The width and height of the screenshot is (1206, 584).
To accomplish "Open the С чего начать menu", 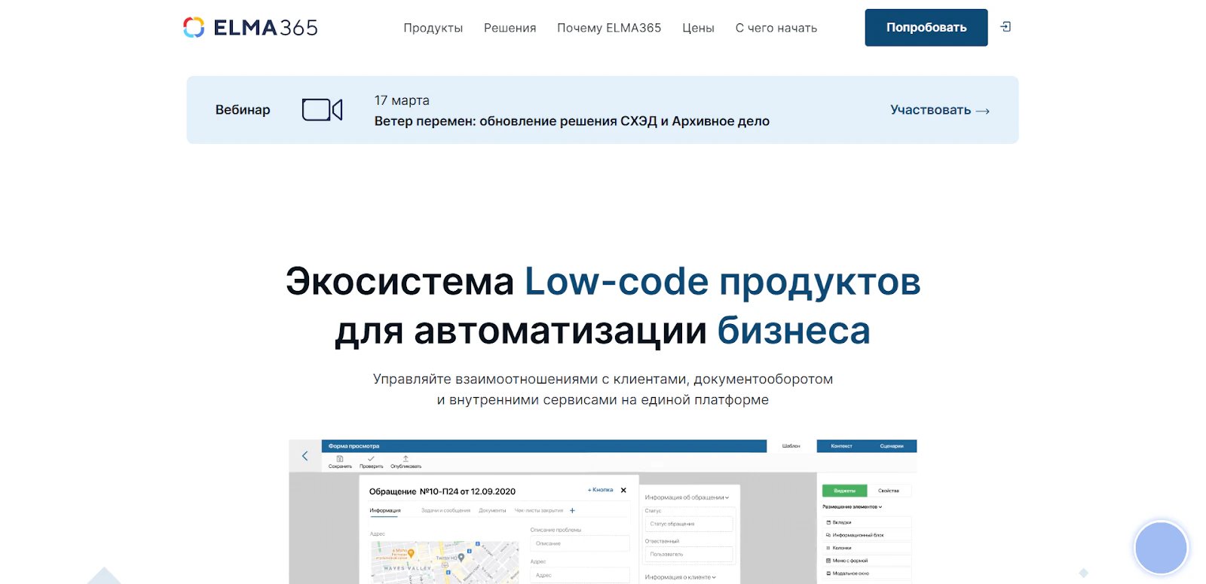I will [x=776, y=28].
